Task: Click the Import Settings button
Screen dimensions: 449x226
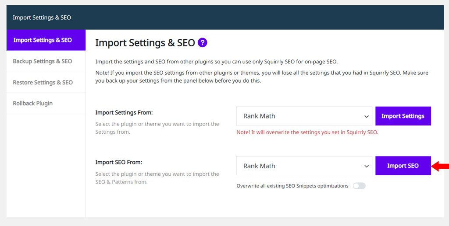Action: [x=403, y=116]
